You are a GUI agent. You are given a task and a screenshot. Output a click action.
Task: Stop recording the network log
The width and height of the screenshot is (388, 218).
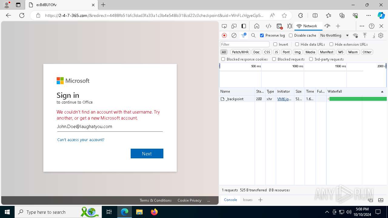224,35
